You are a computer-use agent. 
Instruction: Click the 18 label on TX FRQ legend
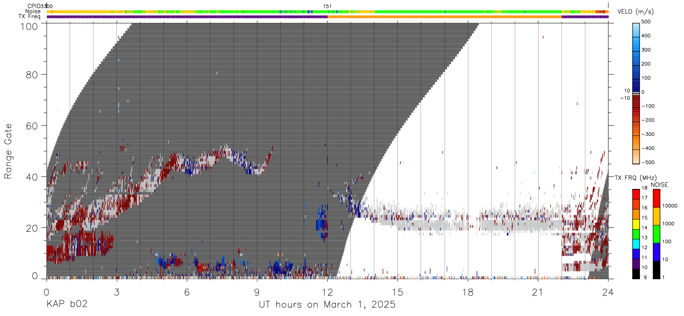pyautogui.click(x=644, y=189)
